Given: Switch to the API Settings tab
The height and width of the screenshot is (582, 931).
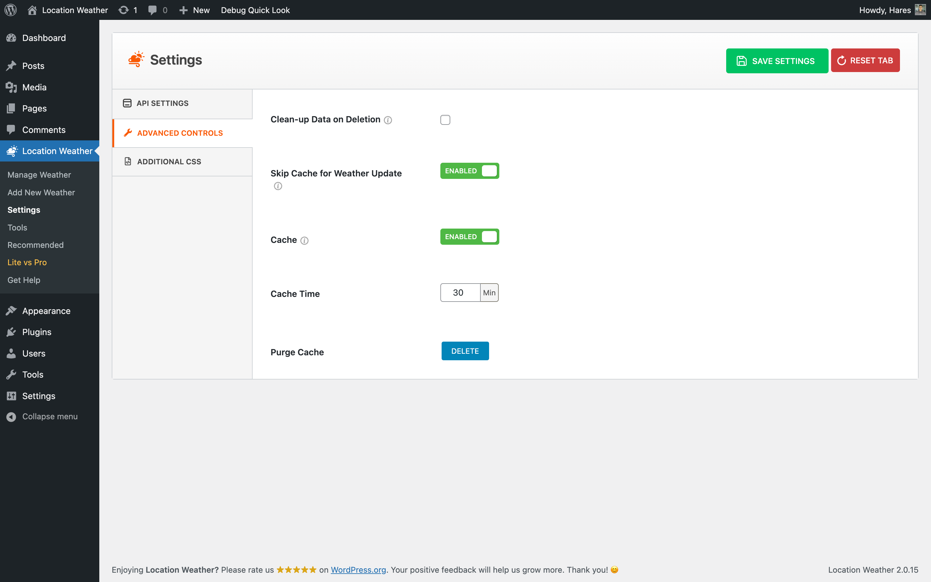Looking at the screenshot, I should click(x=162, y=103).
